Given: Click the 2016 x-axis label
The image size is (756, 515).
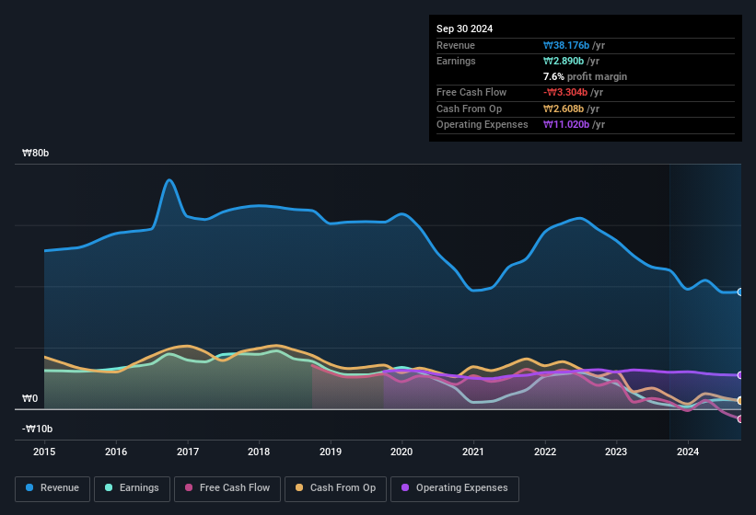Looking at the screenshot, I should point(116,452).
